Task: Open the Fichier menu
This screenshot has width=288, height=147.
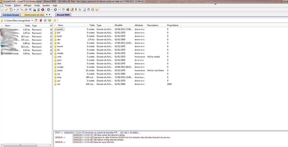Action: pyautogui.click(x=8, y=5)
